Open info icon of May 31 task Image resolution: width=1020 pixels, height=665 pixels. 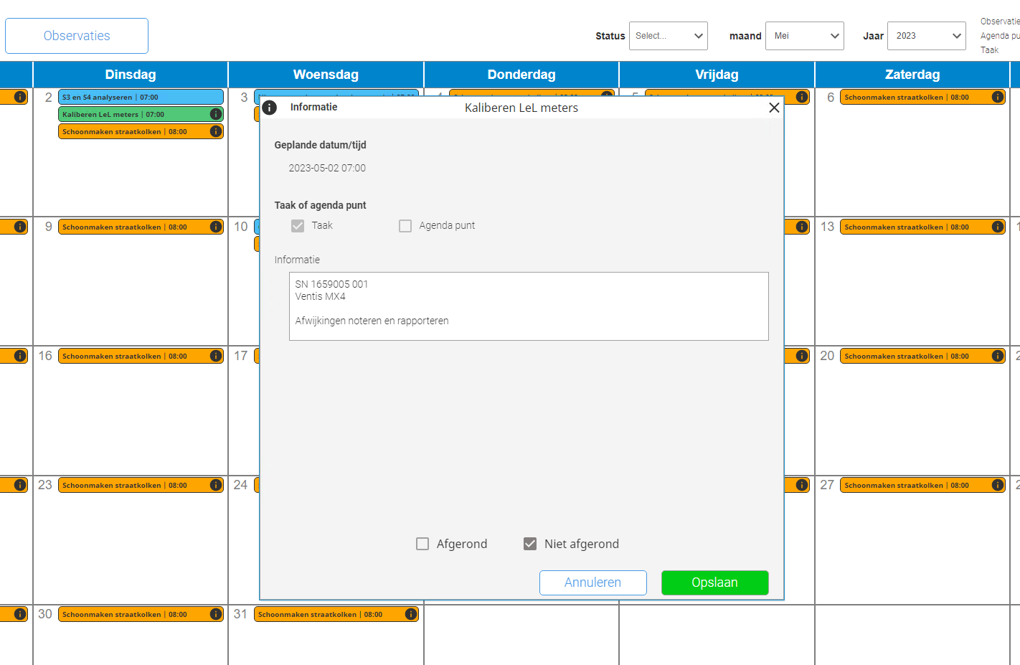tap(410, 614)
